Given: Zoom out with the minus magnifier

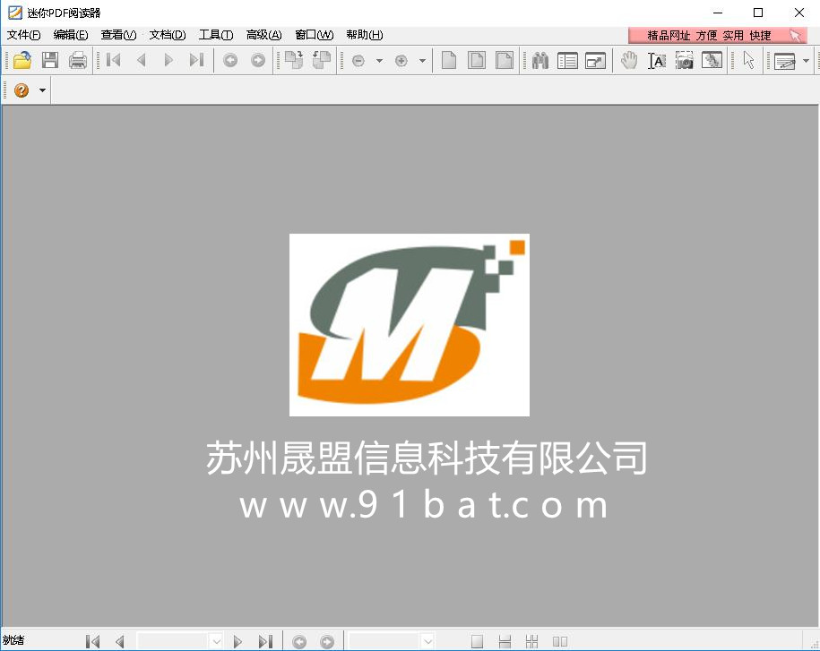Looking at the screenshot, I should pos(358,61).
